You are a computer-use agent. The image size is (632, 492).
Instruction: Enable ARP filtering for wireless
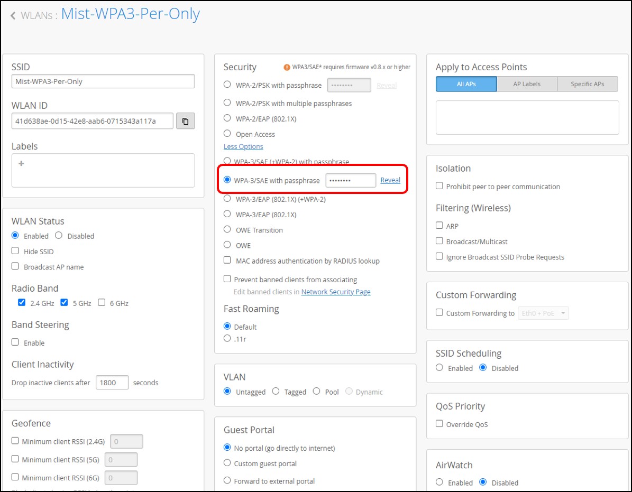439,226
